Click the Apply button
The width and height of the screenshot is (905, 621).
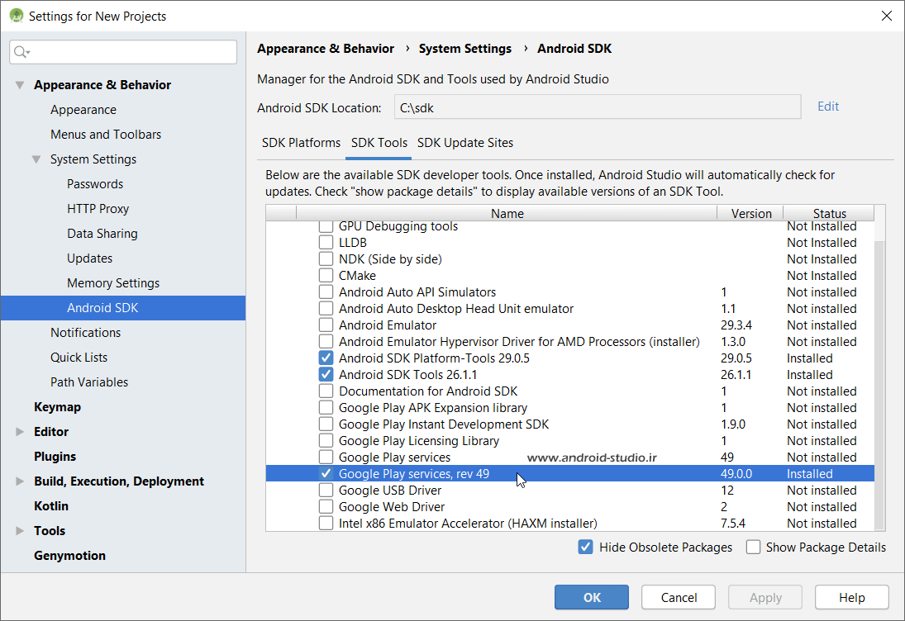(x=765, y=597)
